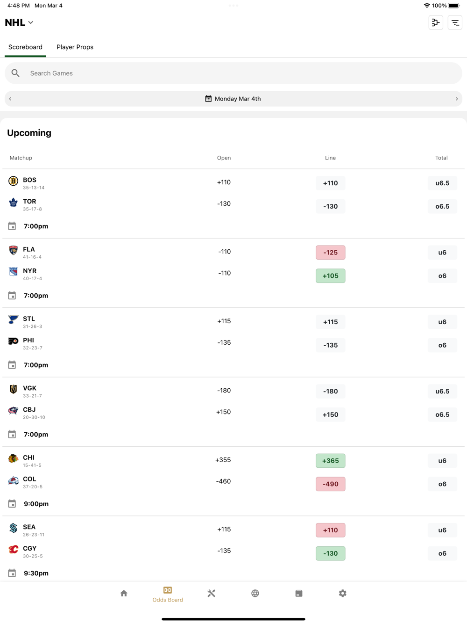Tap the Odds Board icon

point(168,594)
